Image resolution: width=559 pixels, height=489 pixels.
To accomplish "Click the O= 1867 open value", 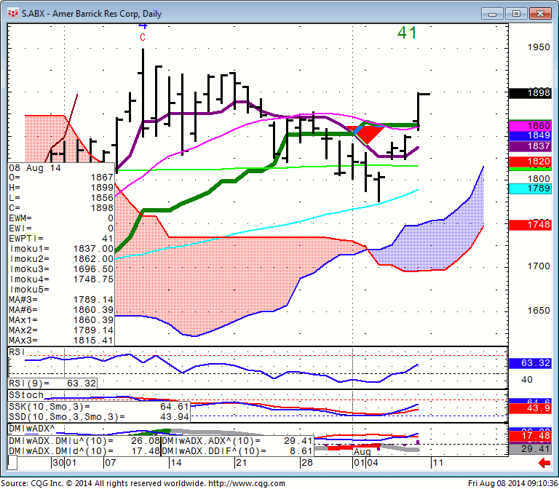I will coord(61,178).
